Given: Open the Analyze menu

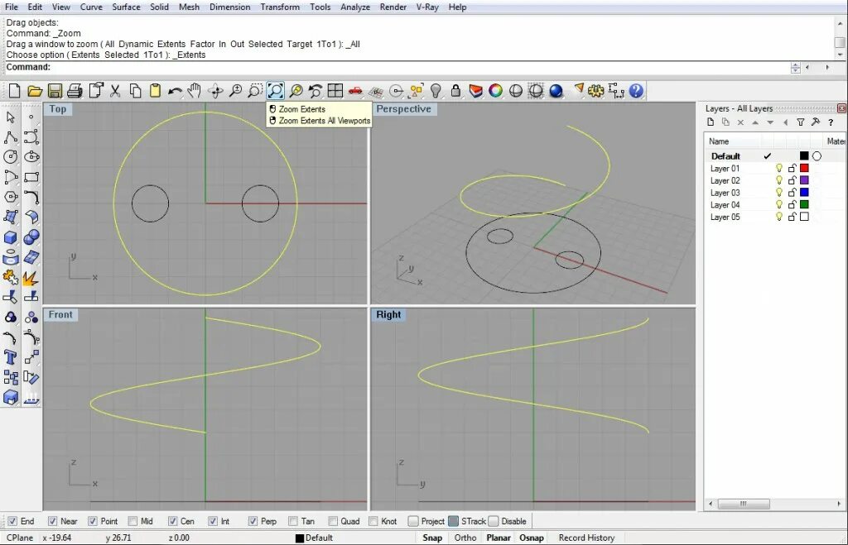Looking at the screenshot, I should [355, 7].
